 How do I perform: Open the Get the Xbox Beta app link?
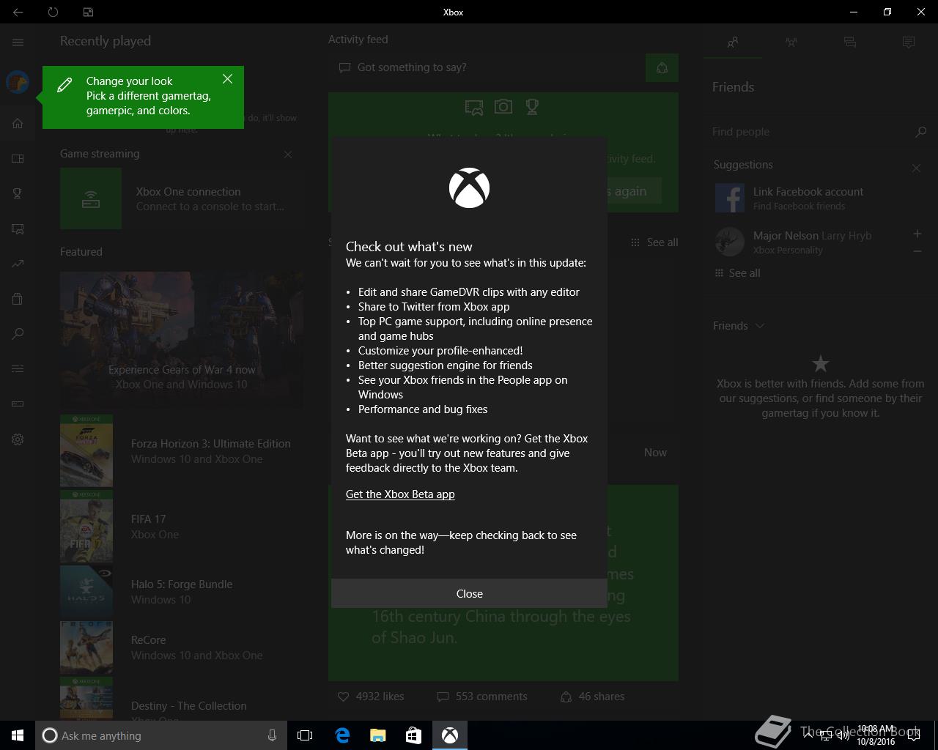400,494
